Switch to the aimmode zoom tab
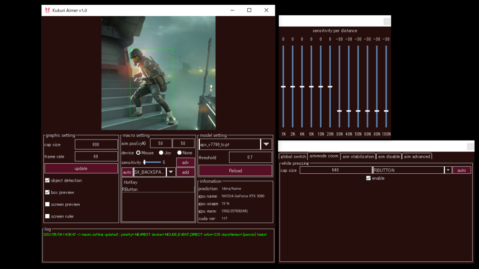 point(324,156)
